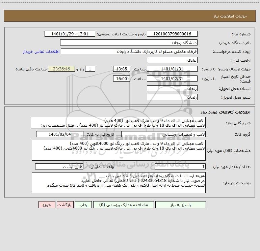Click the 'شهر محل تحویل:' label
260x251 pixels.
point(236,97)
